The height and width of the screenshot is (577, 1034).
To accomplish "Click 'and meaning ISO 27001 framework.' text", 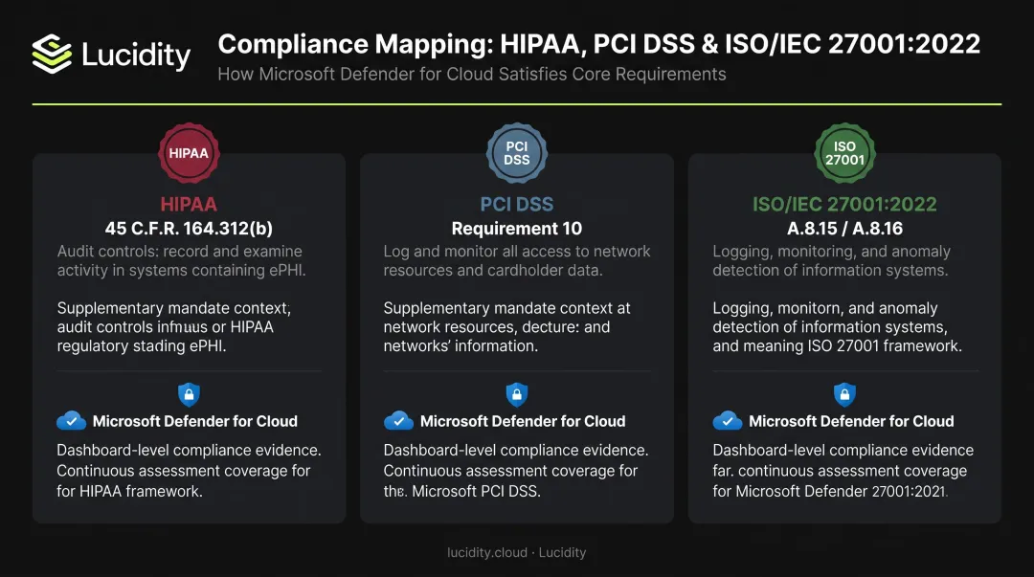I will click(838, 346).
